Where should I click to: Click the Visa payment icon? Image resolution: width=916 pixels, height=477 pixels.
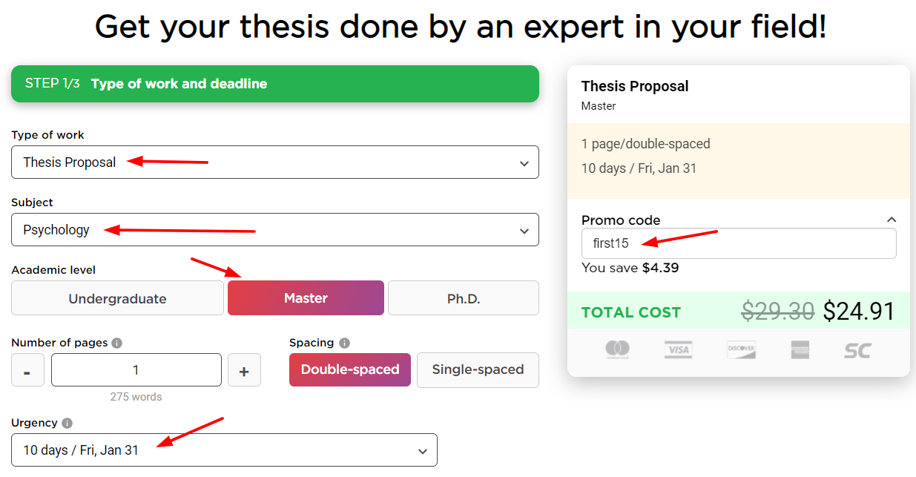678,350
